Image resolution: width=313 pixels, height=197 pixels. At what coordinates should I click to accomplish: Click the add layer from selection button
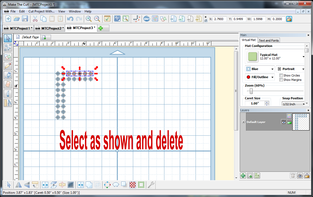[x=250, y=176]
